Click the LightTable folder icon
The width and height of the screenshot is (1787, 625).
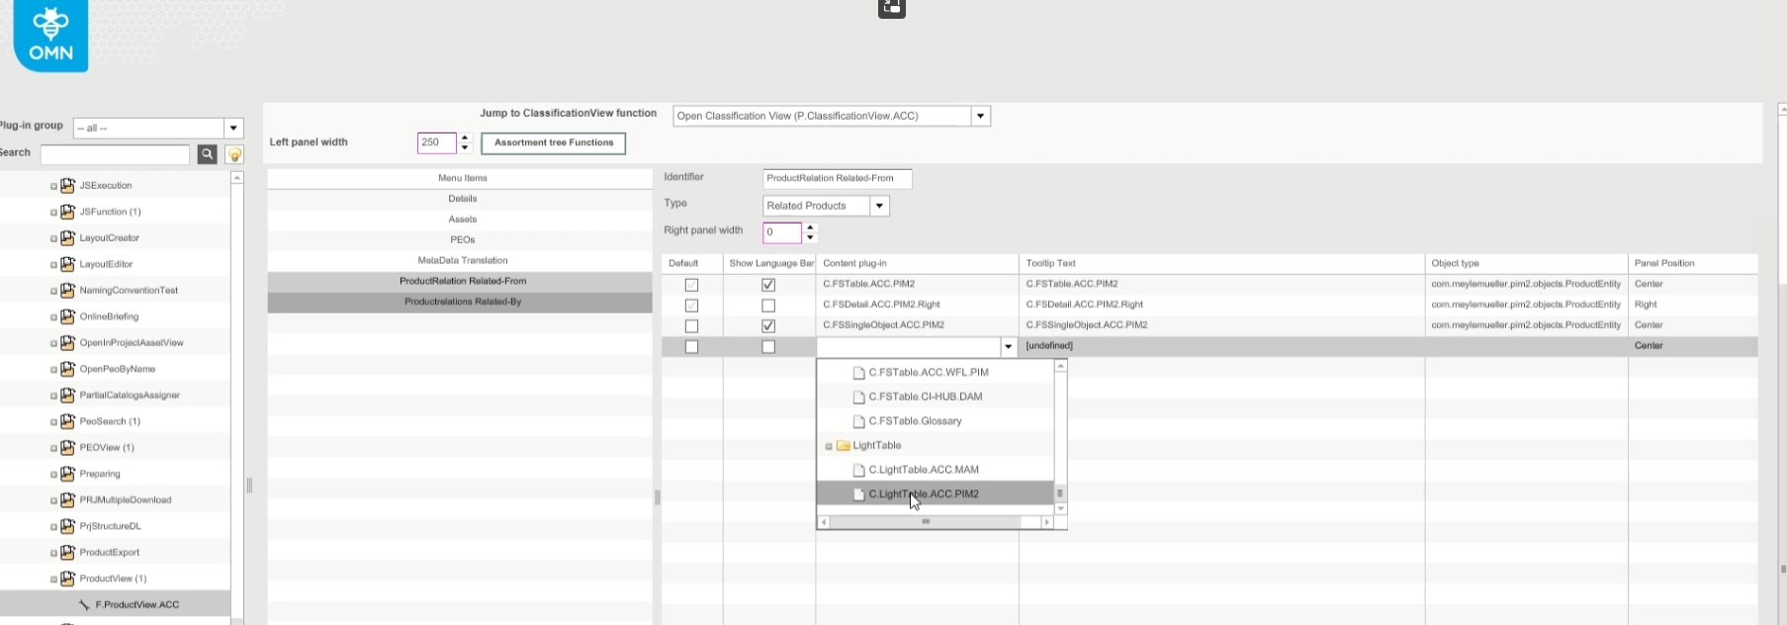click(844, 446)
